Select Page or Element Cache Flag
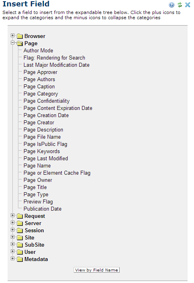This screenshot has width=194, height=283. click(57, 173)
